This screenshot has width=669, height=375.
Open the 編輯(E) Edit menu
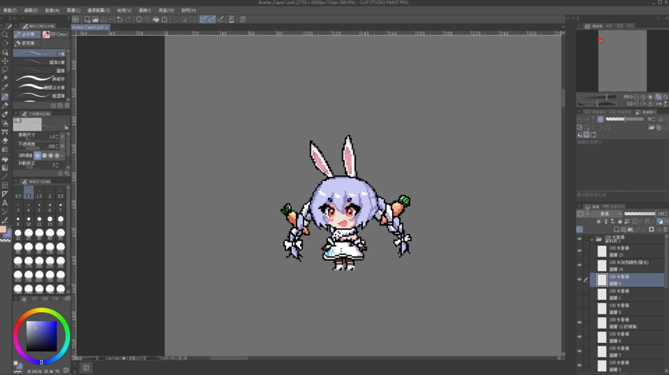tap(31, 10)
